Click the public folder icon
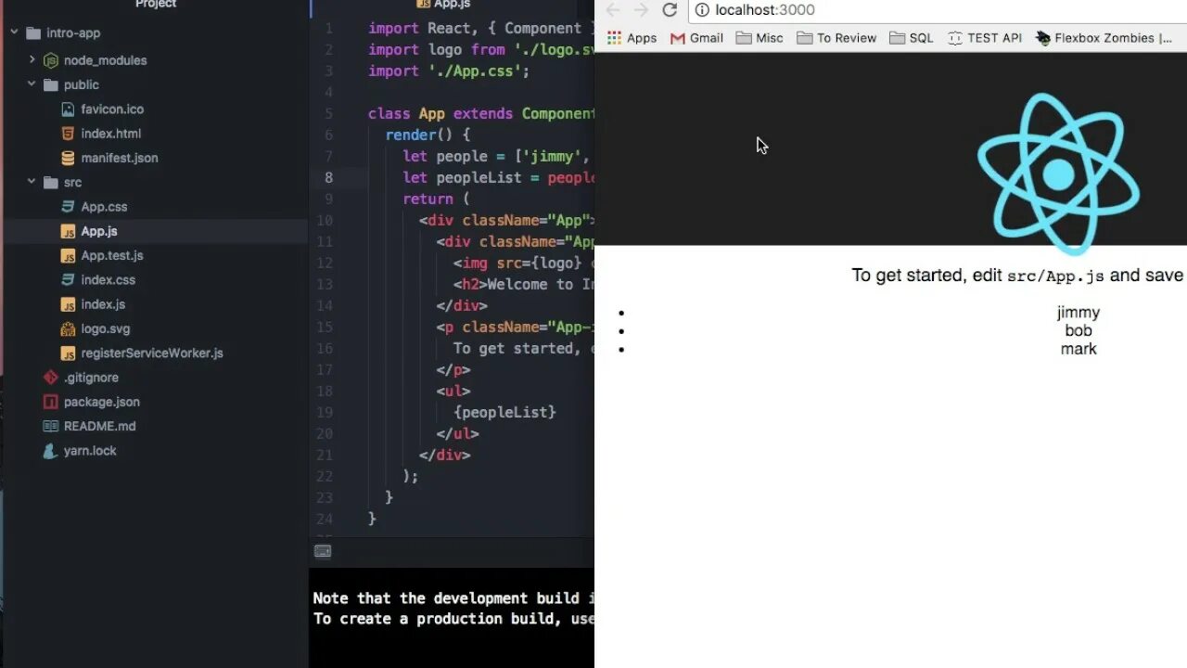 51,84
